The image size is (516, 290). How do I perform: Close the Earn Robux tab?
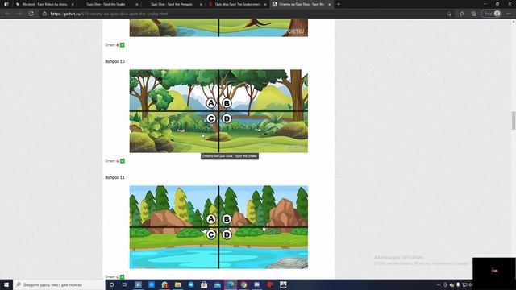tap(73, 4)
